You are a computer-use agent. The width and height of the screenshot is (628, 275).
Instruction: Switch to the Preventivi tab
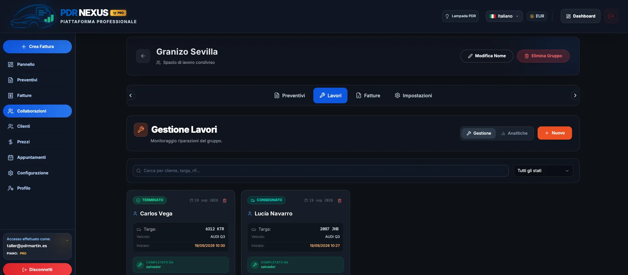pyautogui.click(x=290, y=96)
